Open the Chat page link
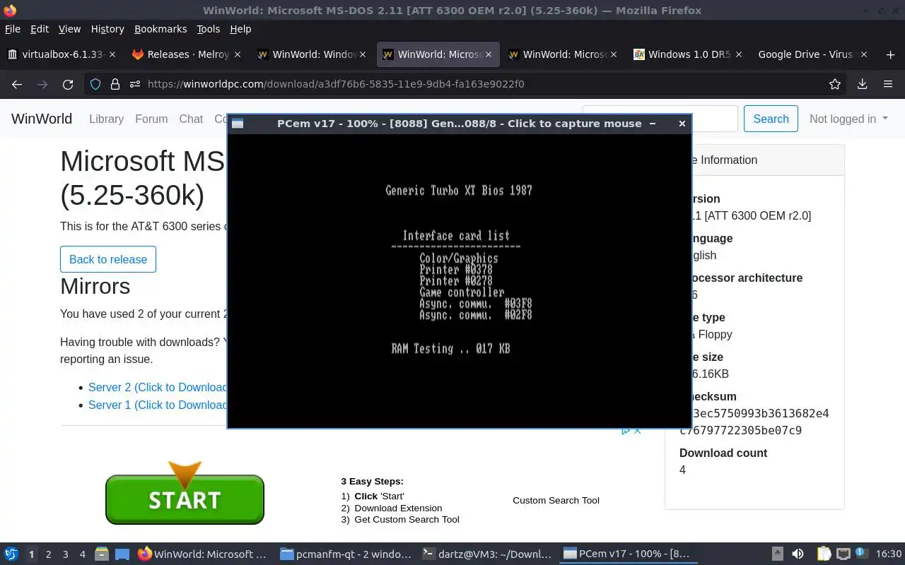Viewport: 905px width, 565px height. [191, 119]
